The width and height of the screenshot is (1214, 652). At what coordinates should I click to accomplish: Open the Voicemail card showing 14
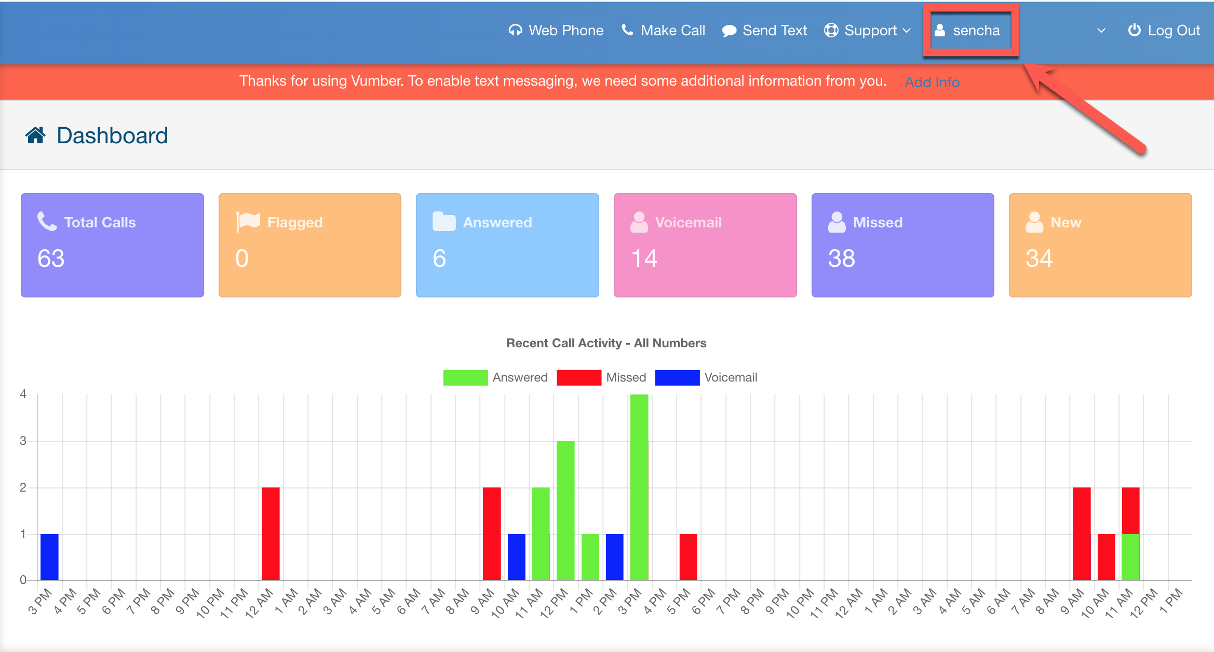705,245
